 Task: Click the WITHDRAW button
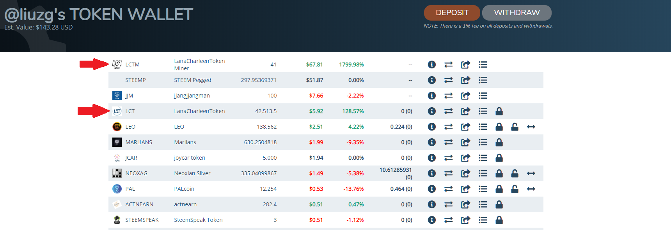(517, 13)
